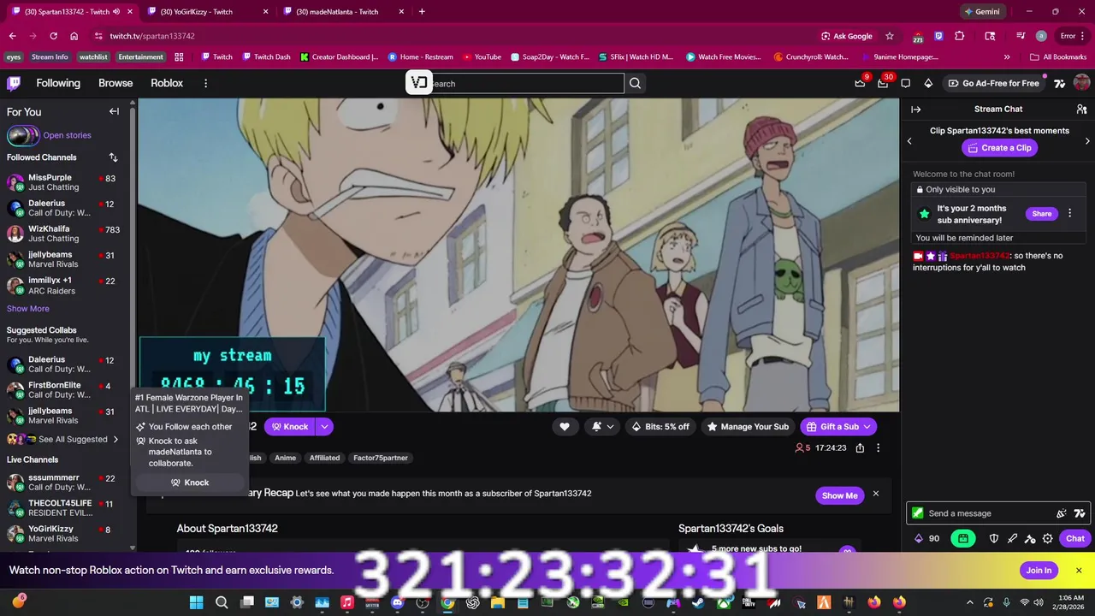Click the Manage Your Sub button
The image size is (1095, 616).
[x=748, y=426]
